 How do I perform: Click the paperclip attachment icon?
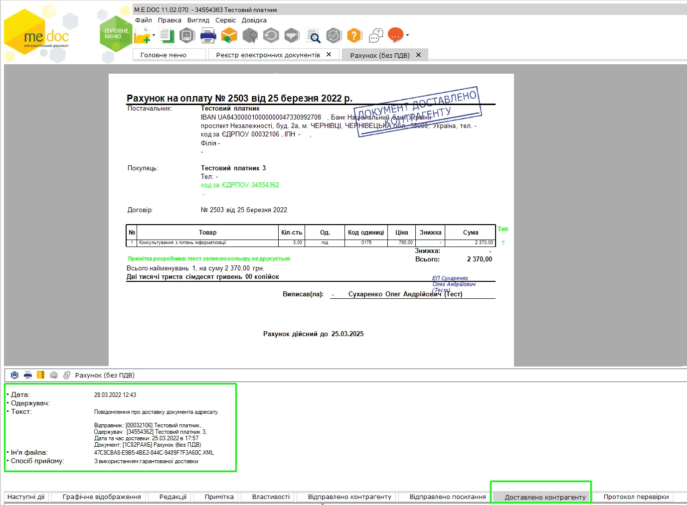click(x=67, y=375)
